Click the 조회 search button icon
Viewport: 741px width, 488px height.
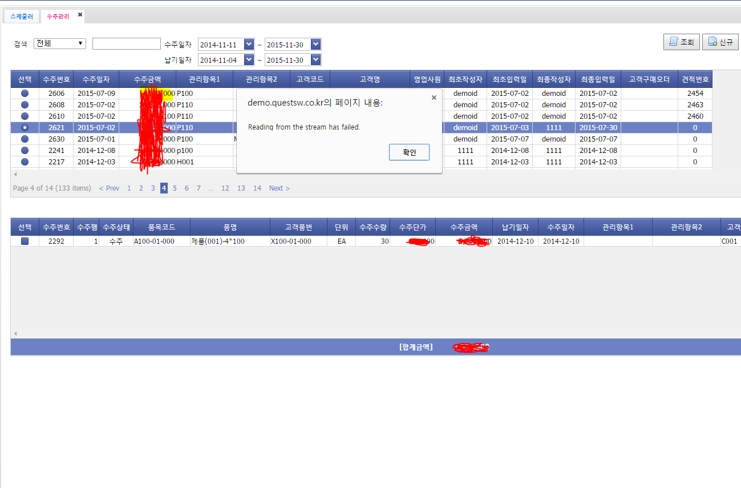coord(674,42)
